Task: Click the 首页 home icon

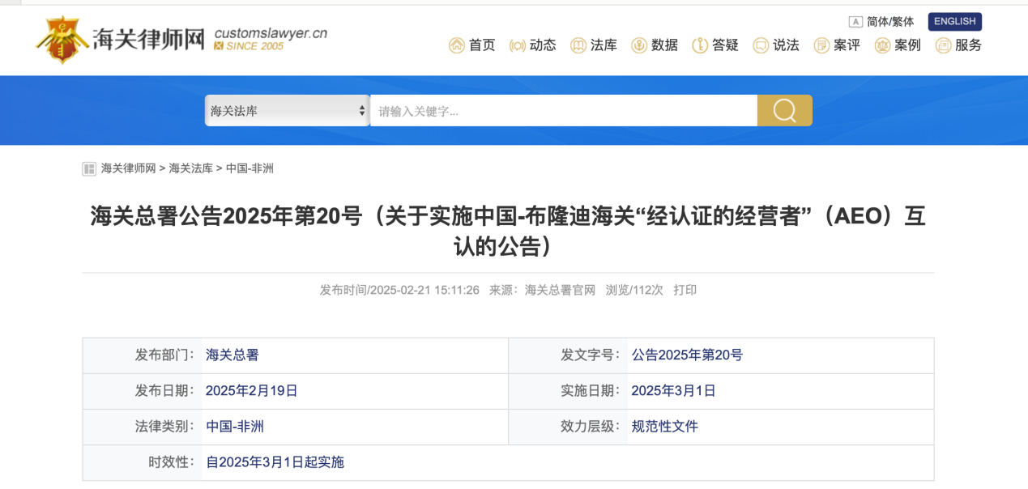Action: coord(457,45)
